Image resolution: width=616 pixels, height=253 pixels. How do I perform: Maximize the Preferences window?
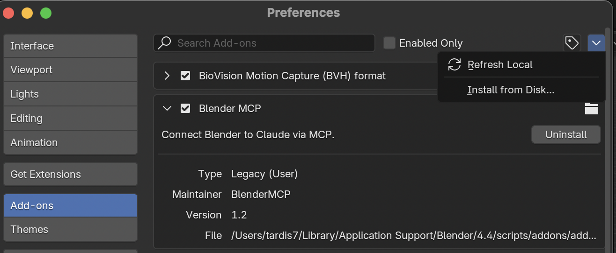[x=46, y=13]
